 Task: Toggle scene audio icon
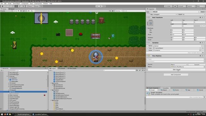(x=21, y=11)
